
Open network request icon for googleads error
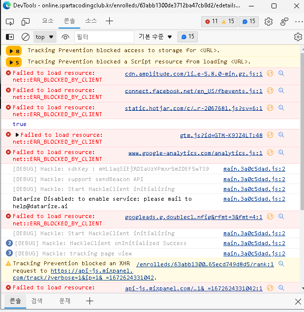270,217
